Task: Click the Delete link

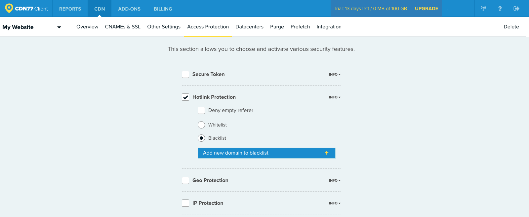Action: click(511, 27)
